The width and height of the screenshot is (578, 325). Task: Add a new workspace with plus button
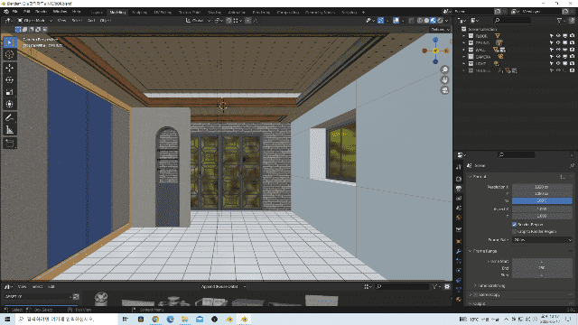pyautogui.click(x=363, y=12)
